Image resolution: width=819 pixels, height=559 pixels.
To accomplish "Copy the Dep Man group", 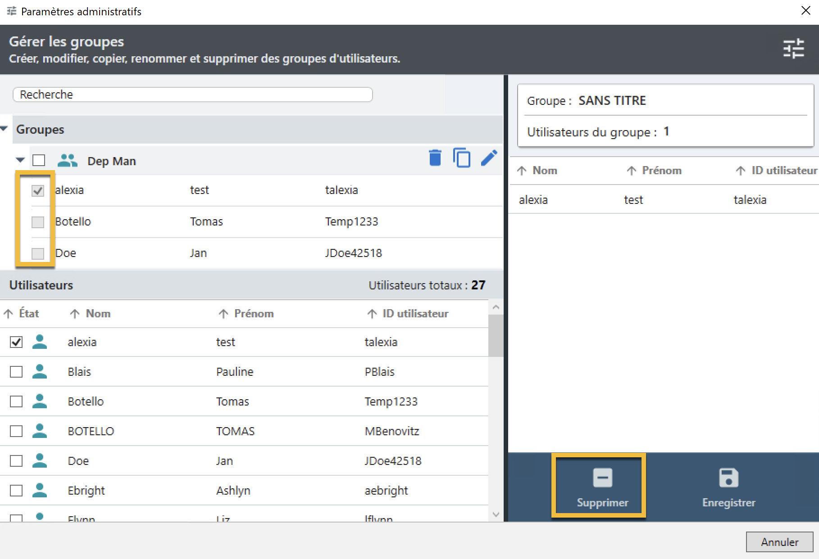I will (x=462, y=158).
